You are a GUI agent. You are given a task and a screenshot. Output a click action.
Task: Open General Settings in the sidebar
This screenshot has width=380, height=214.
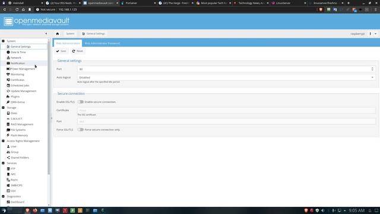click(24, 46)
